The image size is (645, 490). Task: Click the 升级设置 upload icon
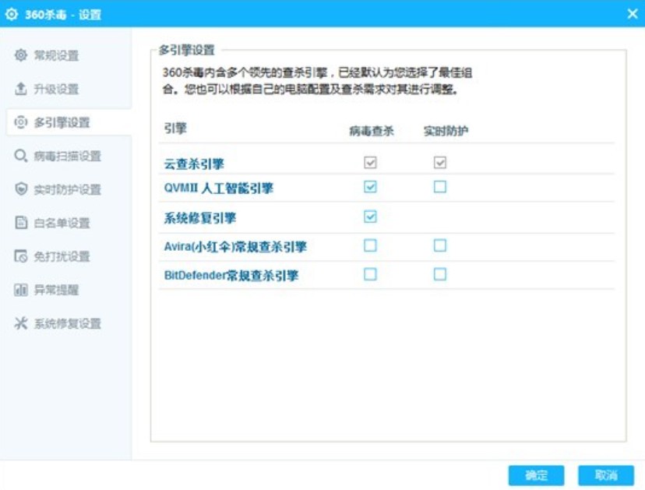21,90
